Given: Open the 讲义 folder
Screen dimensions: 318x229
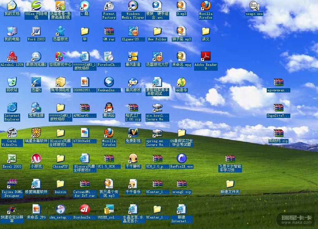Looking at the screenshot, I should (x=206, y=31).
